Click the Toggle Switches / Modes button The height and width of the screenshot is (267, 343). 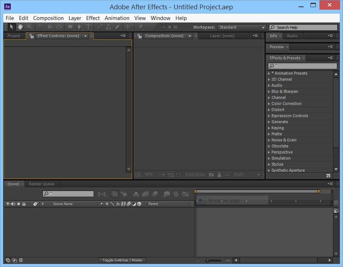(x=122, y=260)
